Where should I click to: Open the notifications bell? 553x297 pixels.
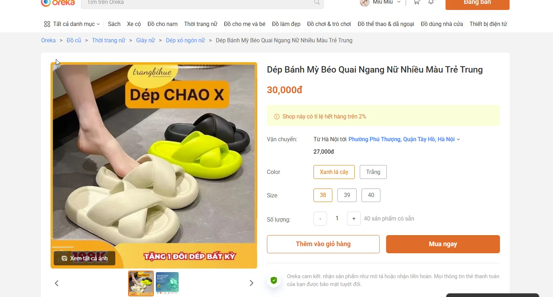[x=431, y=2]
